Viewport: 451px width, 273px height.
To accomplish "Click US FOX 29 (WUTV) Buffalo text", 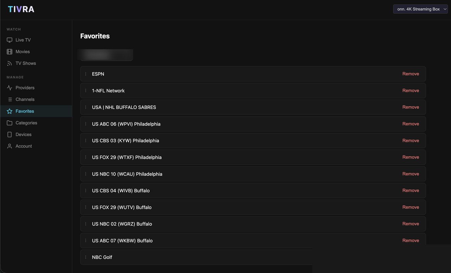I will pos(122,207).
